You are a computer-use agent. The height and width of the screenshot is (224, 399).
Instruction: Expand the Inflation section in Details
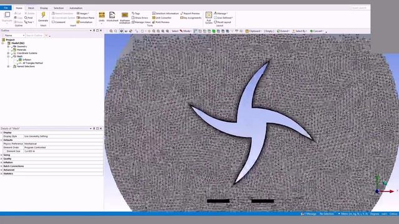click(x=1, y=162)
